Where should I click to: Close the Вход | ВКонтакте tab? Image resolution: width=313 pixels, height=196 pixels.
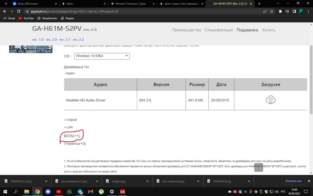click(56, 4)
